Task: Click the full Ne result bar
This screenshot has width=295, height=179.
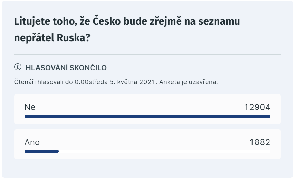Action: (x=147, y=116)
